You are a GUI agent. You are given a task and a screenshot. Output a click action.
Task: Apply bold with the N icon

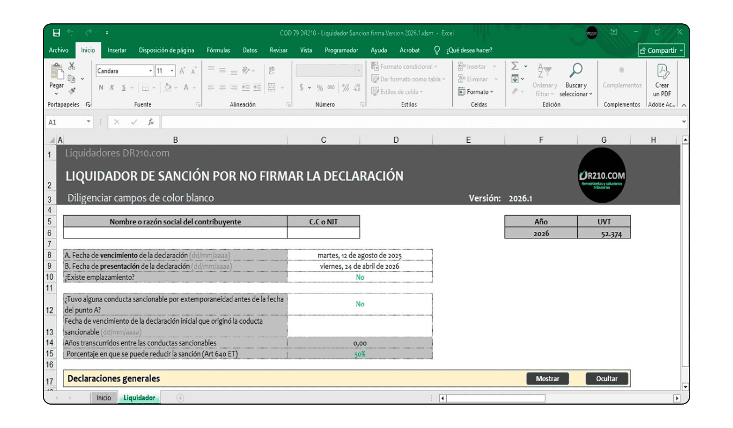tap(101, 87)
